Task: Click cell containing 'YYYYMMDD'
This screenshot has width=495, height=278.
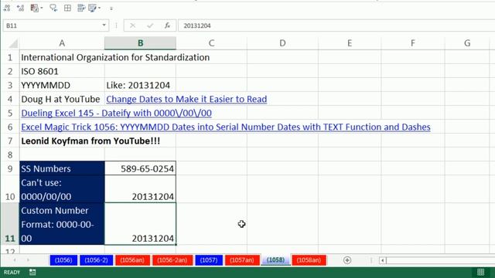Action: click(x=62, y=85)
